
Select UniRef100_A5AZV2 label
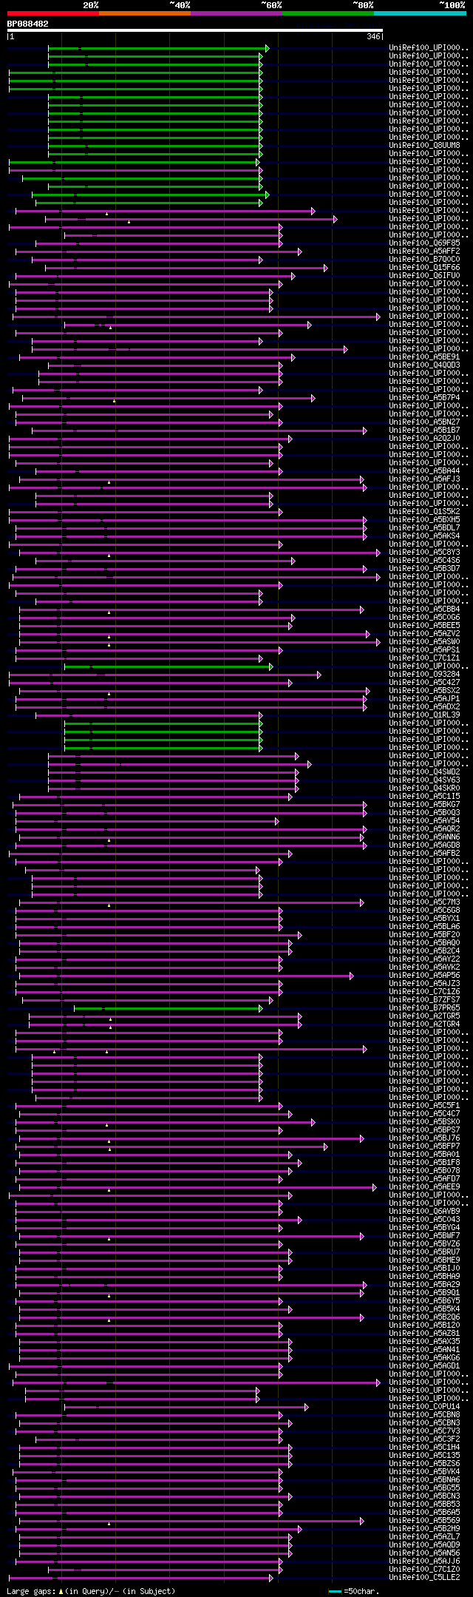click(424, 634)
